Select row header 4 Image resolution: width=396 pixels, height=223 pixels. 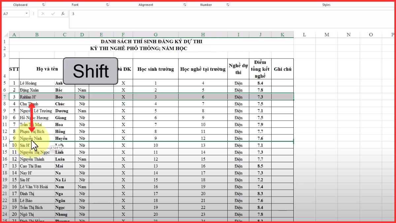click(5, 69)
